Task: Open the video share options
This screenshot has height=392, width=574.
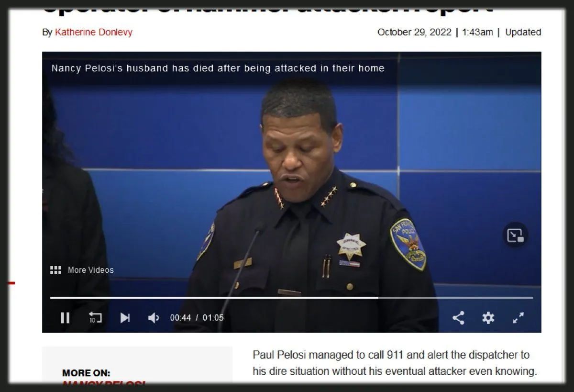Action: point(458,318)
